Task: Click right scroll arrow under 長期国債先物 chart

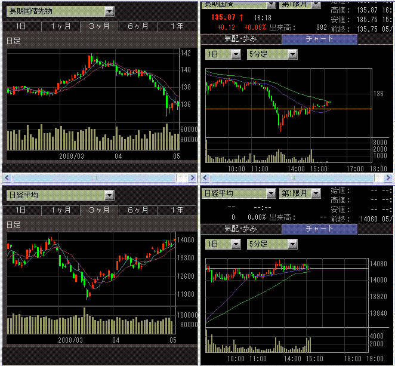Action: [x=193, y=178]
